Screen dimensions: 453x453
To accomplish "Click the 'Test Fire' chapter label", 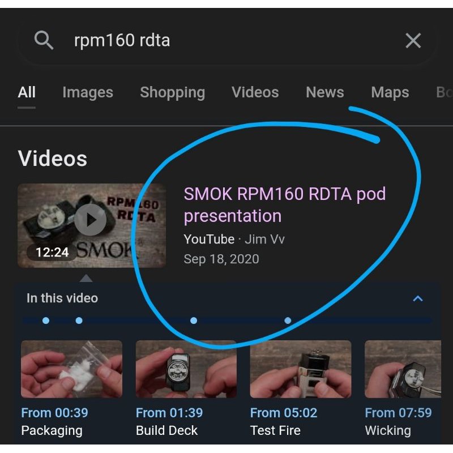I will [275, 430].
